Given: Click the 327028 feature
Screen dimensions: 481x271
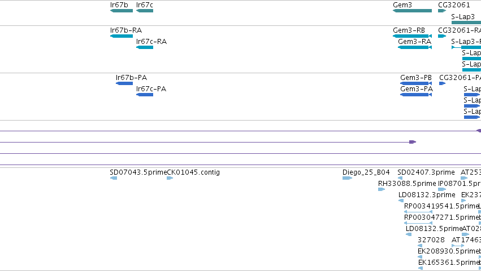Looking at the screenshot, I should click(x=420, y=246).
